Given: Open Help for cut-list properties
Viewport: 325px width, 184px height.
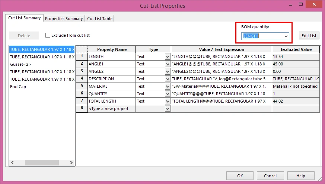Looking at the screenshot, I should (301, 176).
